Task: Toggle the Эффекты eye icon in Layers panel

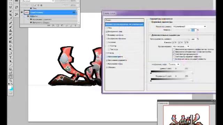Action: pos(28,16)
